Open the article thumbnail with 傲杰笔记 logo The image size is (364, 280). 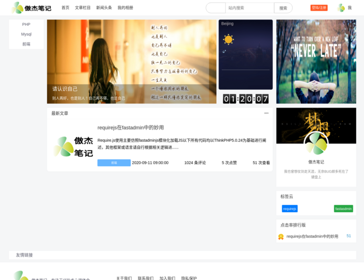(x=73, y=147)
